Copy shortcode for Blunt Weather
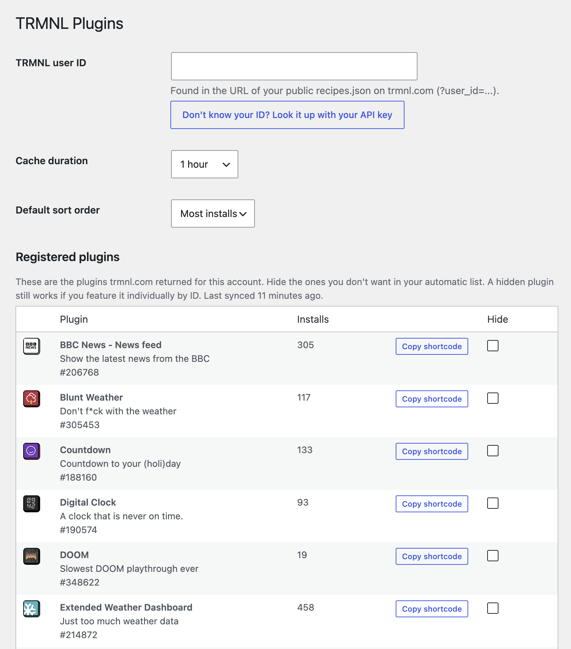Viewport: 571px width, 649px height. (432, 399)
